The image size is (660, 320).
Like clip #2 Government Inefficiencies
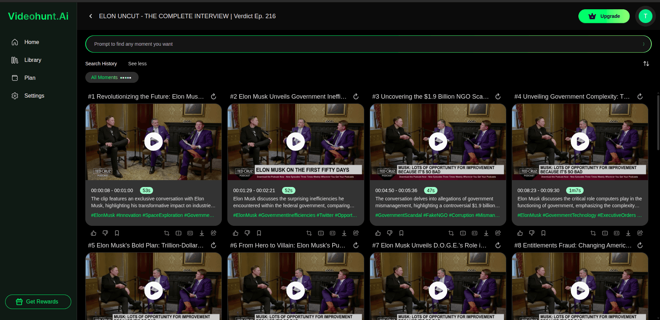pyautogui.click(x=236, y=233)
